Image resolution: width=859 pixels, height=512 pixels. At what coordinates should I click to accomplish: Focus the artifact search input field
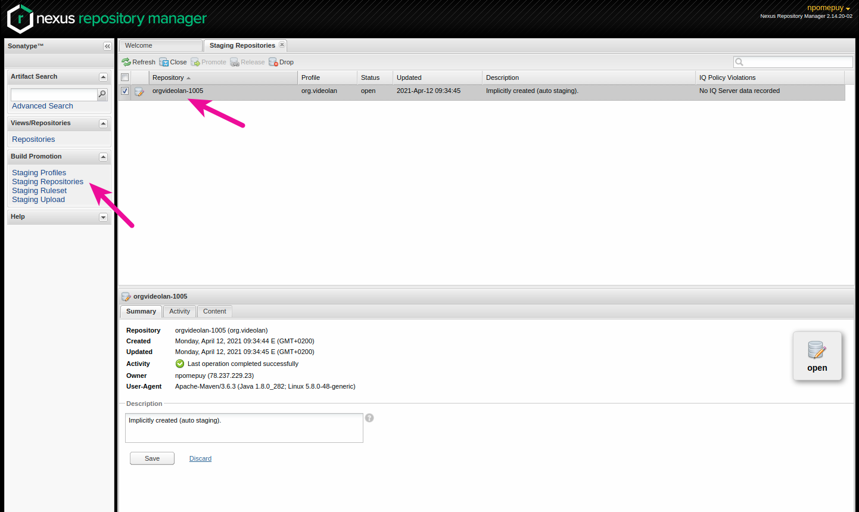click(x=54, y=94)
